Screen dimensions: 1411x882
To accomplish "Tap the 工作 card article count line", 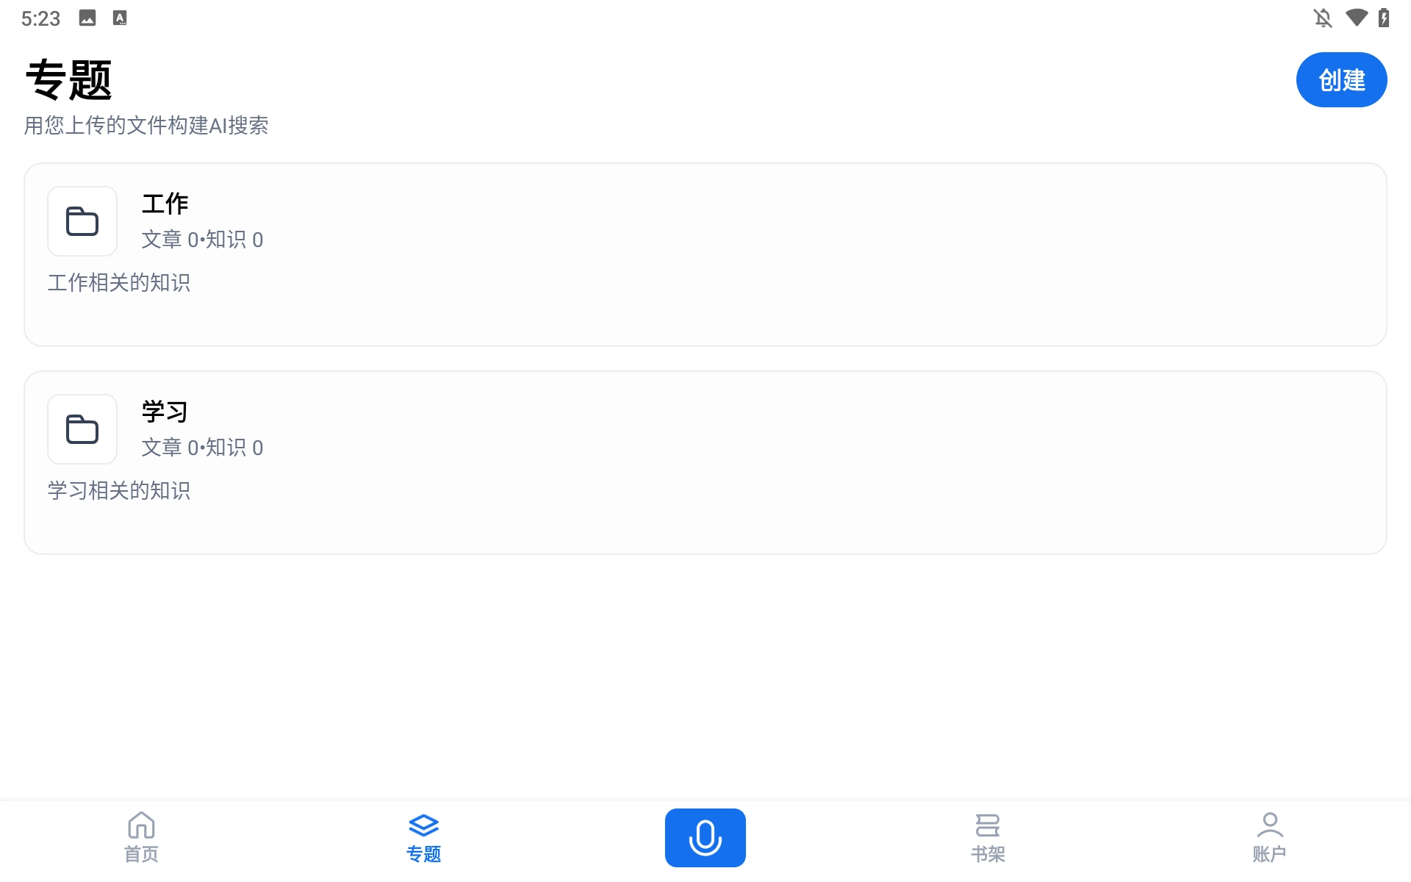I will click(202, 240).
